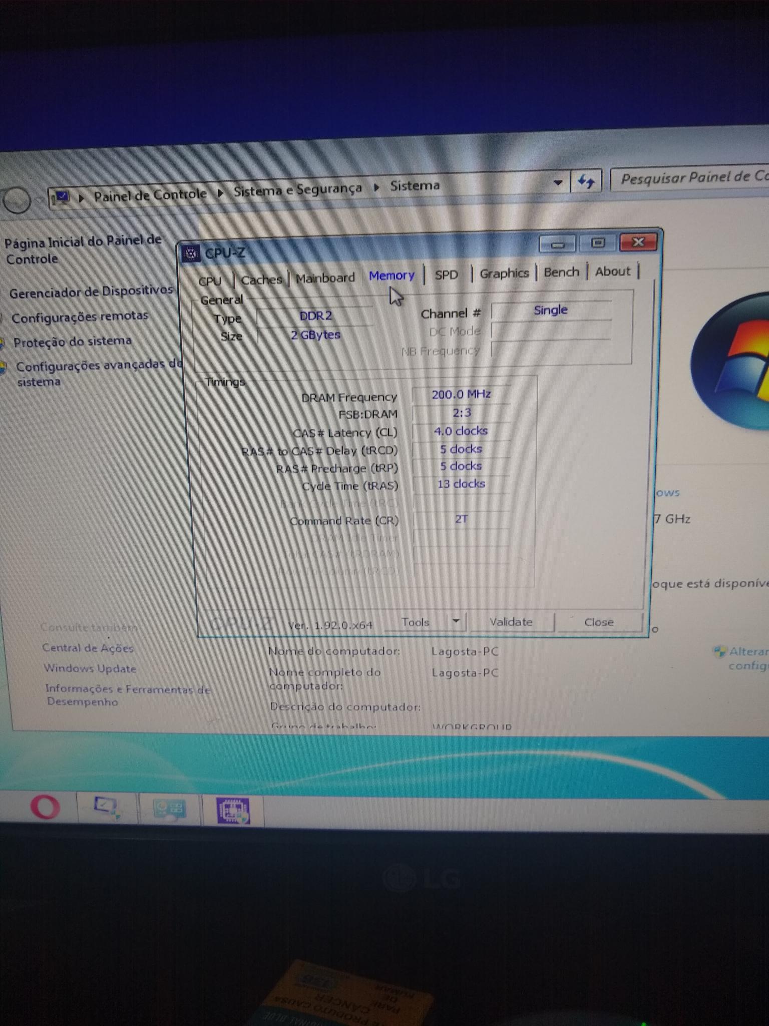769x1026 pixels.
Task: Open the Control Panel taskbar icon
Action: pos(169,809)
